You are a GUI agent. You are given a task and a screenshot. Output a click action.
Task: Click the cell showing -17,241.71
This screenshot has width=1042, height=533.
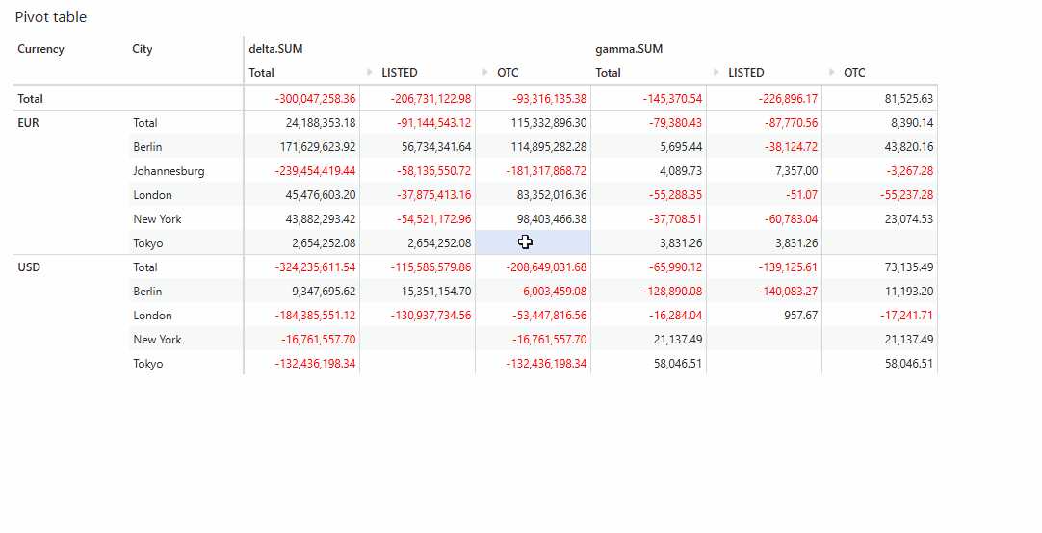[x=880, y=316]
